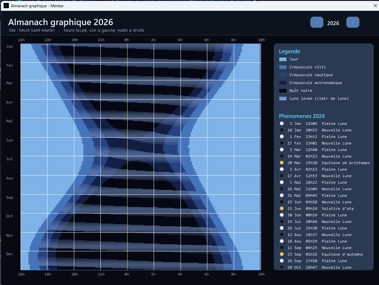Click the full moon icon for 31 Mai

coord(282,195)
